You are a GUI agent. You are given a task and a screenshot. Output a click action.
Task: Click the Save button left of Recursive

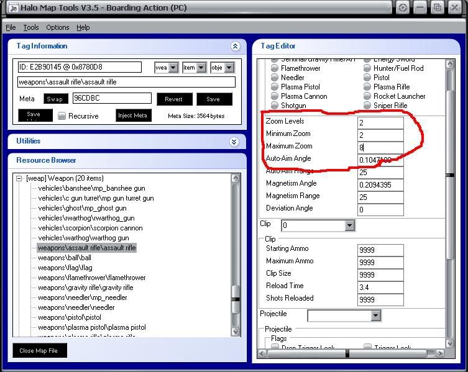pyautogui.click(x=35, y=115)
